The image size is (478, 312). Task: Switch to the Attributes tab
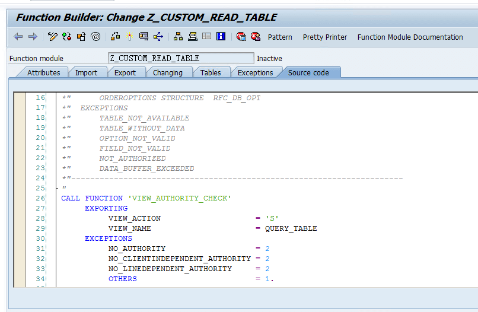click(x=44, y=72)
